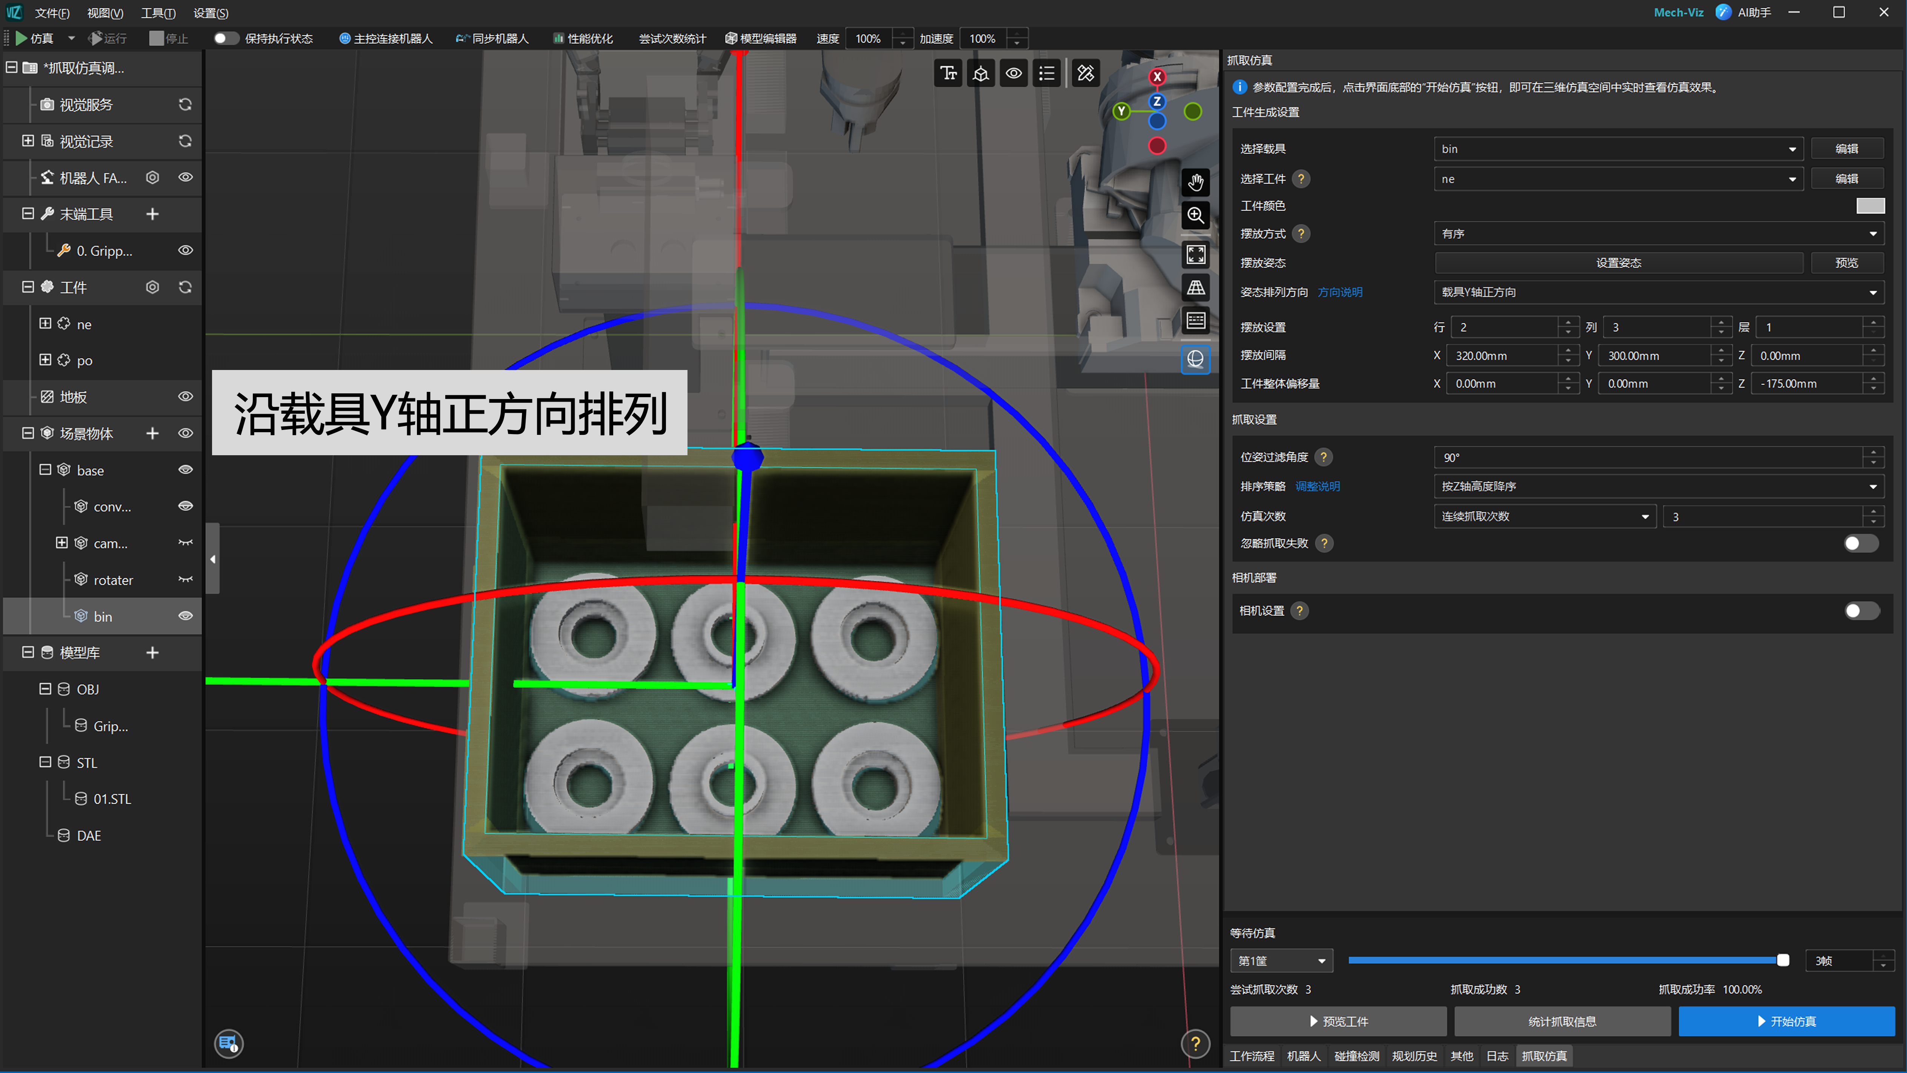Expand the ne workpiece tree item

(x=45, y=323)
